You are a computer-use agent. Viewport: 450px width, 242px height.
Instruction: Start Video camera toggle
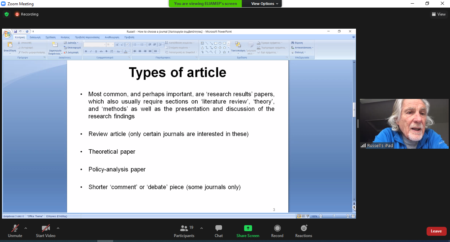[46, 231]
